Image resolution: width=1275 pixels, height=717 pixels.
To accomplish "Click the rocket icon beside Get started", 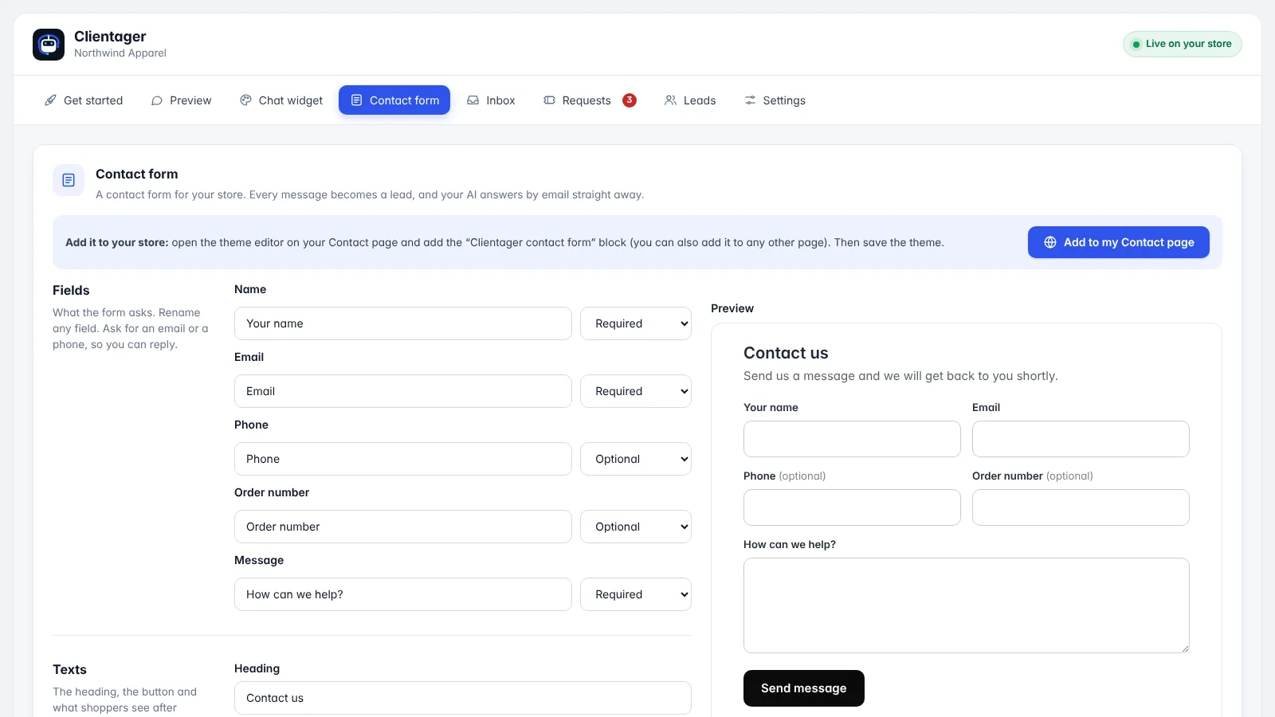I will pos(50,100).
